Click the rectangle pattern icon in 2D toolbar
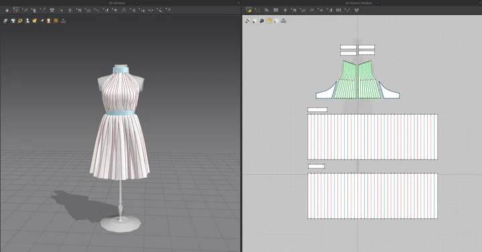Viewport: 482px width, 252px height. tap(276, 10)
